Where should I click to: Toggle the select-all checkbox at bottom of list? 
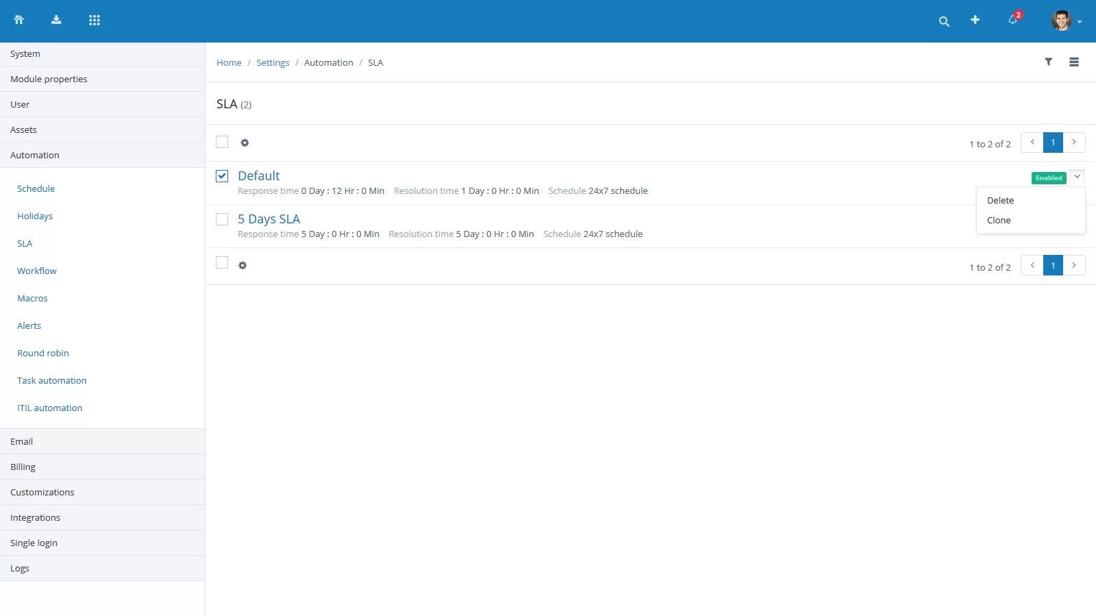222,262
